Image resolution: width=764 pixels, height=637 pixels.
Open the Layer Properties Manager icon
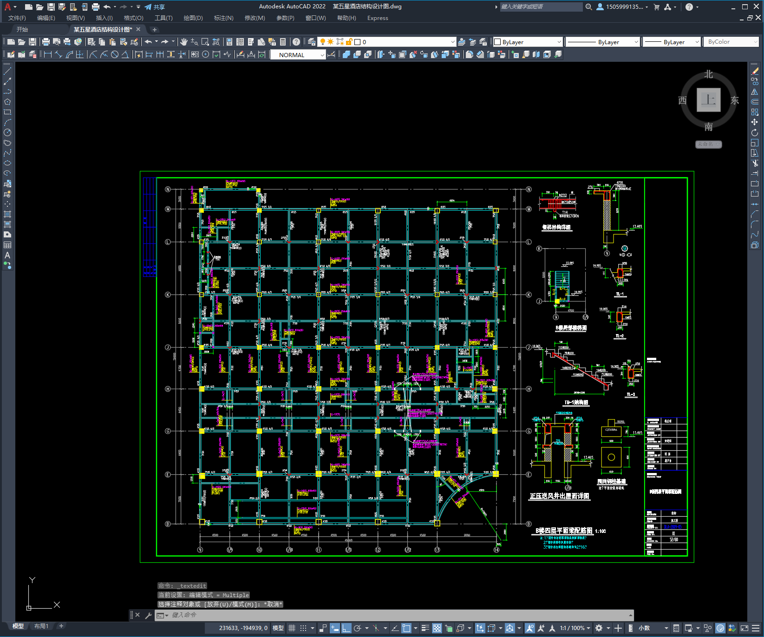click(311, 42)
